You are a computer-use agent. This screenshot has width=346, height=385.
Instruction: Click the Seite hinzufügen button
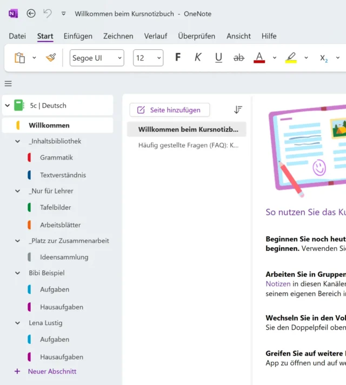pyautogui.click(x=169, y=110)
